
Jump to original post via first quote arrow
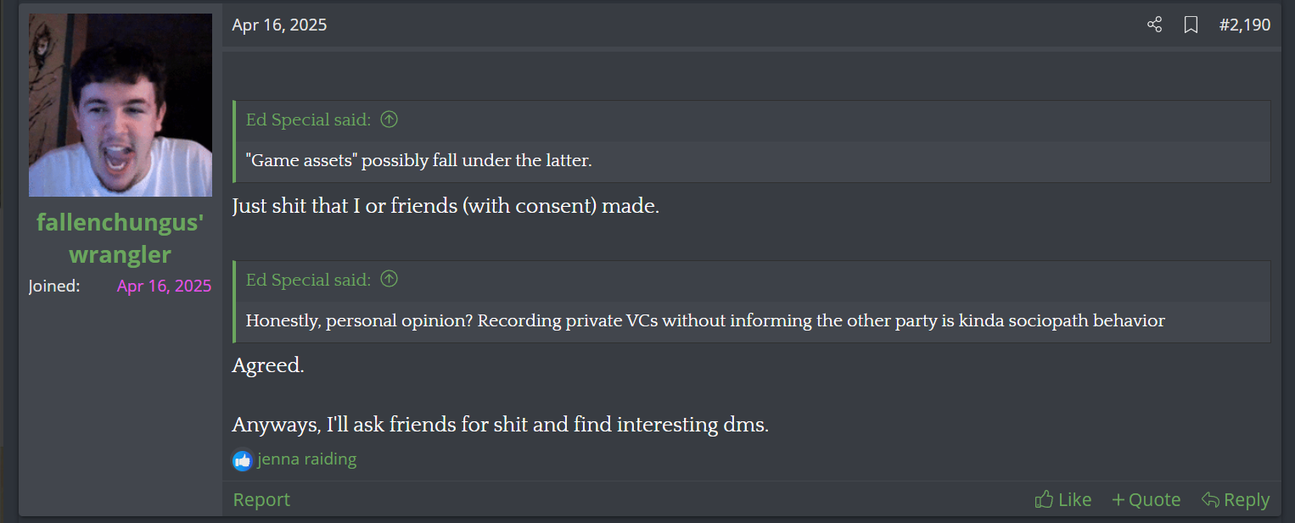[389, 120]
